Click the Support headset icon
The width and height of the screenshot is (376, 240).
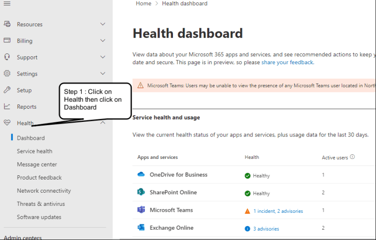7,57
